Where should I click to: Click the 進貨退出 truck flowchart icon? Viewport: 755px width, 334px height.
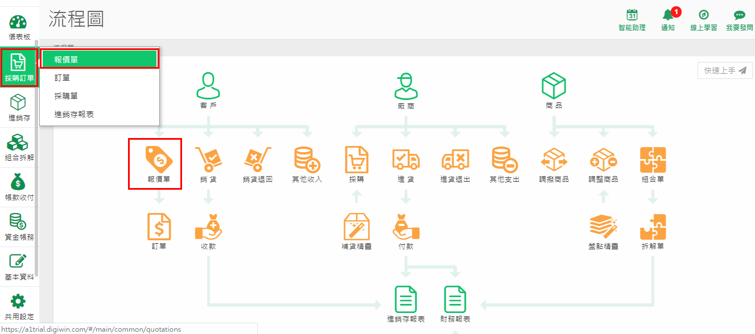click(455, 160)
